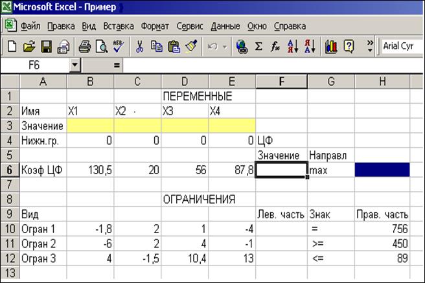Viewport: 425px width, 283px height.
Task: Select the cell containing 87,8
Action: point(232,170)
